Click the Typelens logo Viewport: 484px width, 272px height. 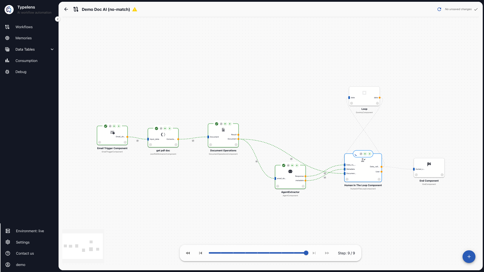(9, 9)
